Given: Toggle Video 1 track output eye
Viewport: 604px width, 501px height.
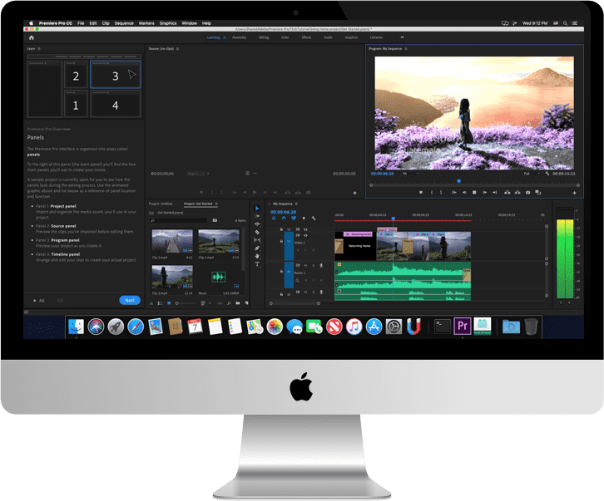Looking at the screenshot, I should [x=305, y=235].
